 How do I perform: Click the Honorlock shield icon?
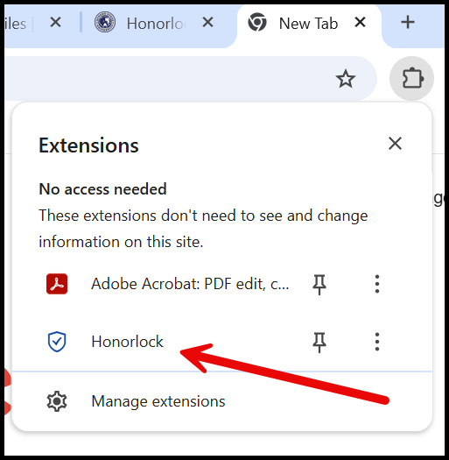point(57,342)
